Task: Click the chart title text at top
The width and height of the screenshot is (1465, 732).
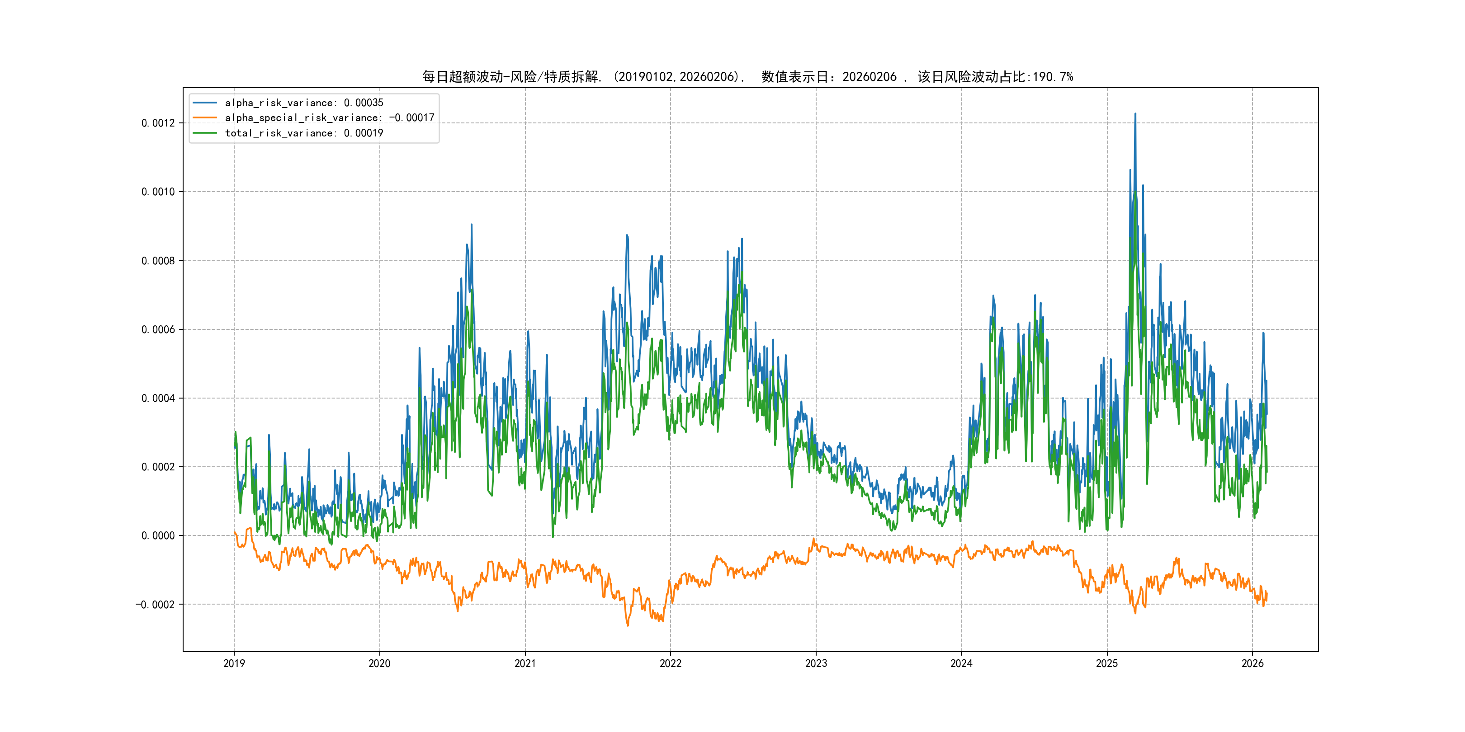Action: [747, 77]
